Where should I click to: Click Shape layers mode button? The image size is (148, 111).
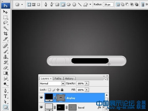(x=29, y=4)
